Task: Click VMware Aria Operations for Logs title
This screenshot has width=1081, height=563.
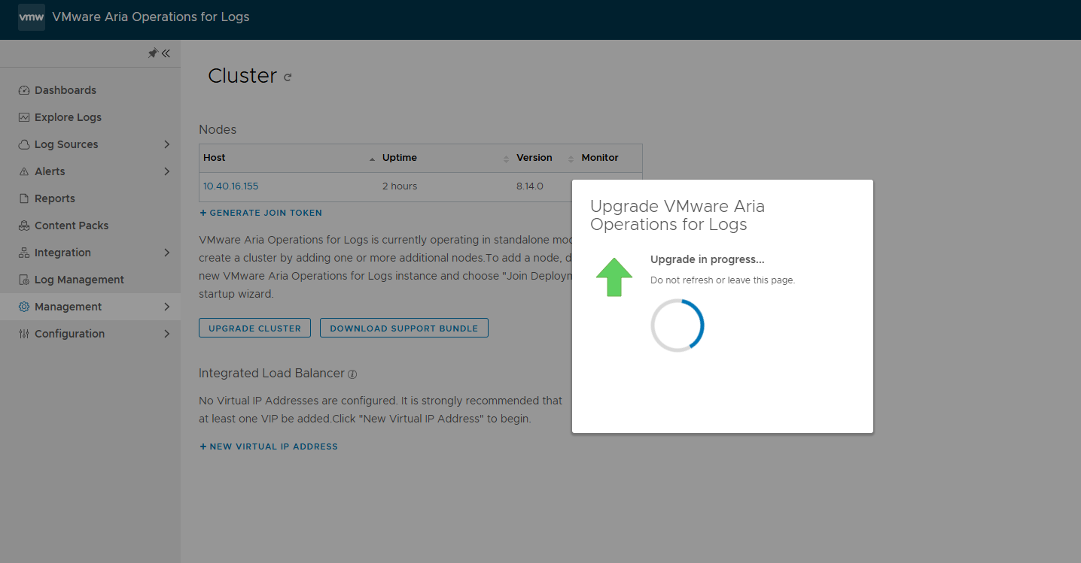Action: 151,17
